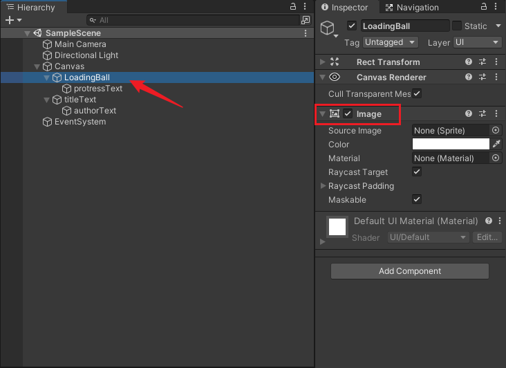
Task: Expand the Rect Transform component
Action: pos(322,62)
